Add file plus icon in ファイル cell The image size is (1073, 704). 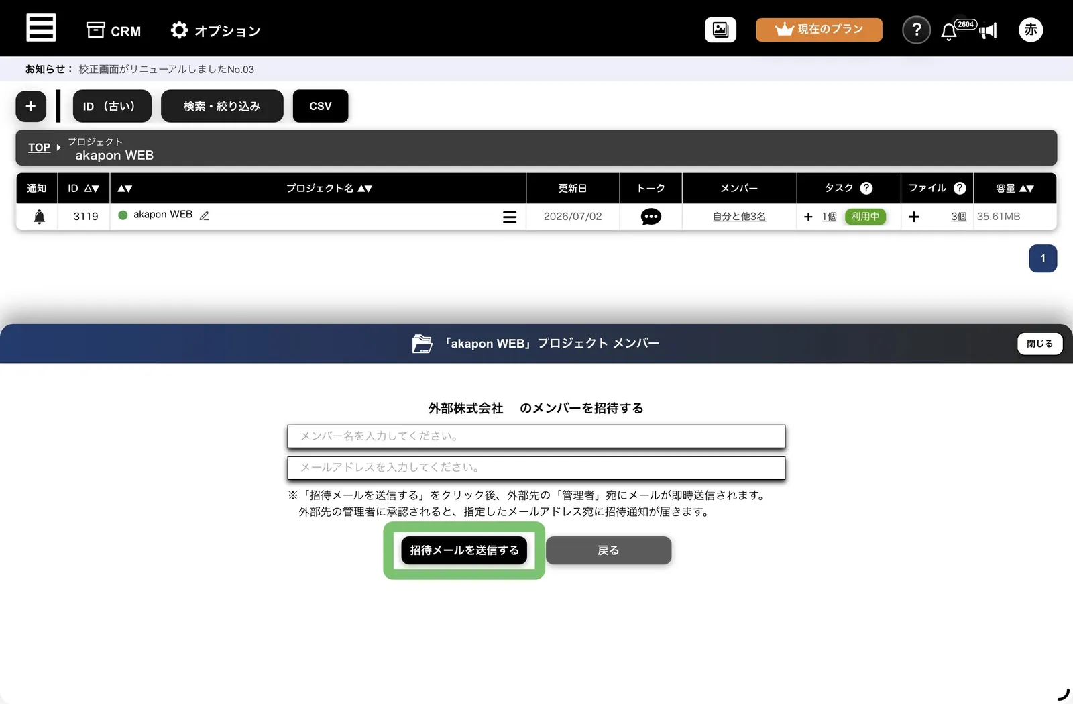click(x=913, y=217)
